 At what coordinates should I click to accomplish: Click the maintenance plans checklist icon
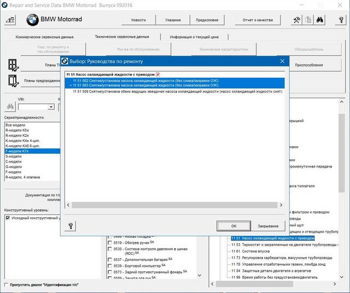[13, 65]
